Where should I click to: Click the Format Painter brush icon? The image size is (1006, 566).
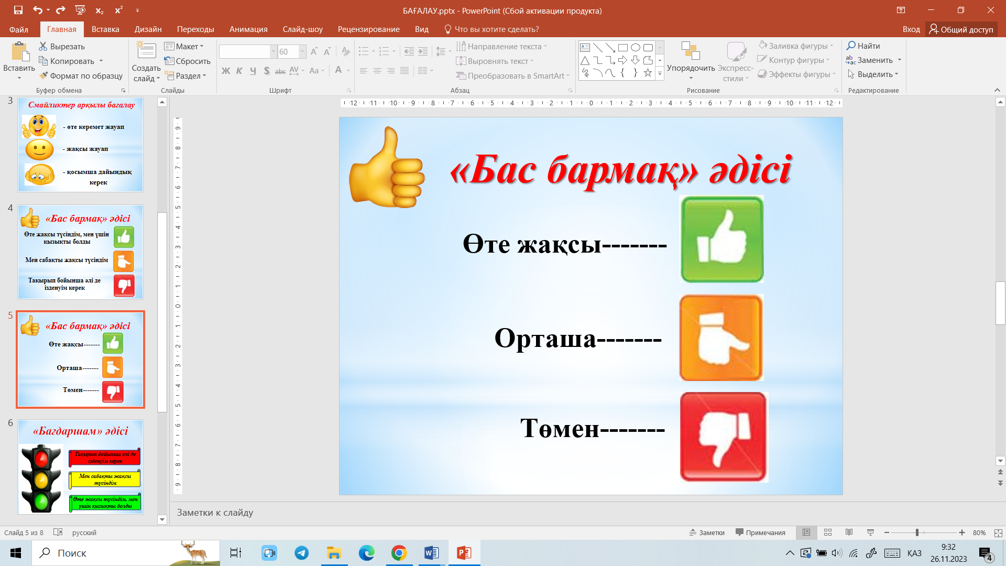click(44, 75)
